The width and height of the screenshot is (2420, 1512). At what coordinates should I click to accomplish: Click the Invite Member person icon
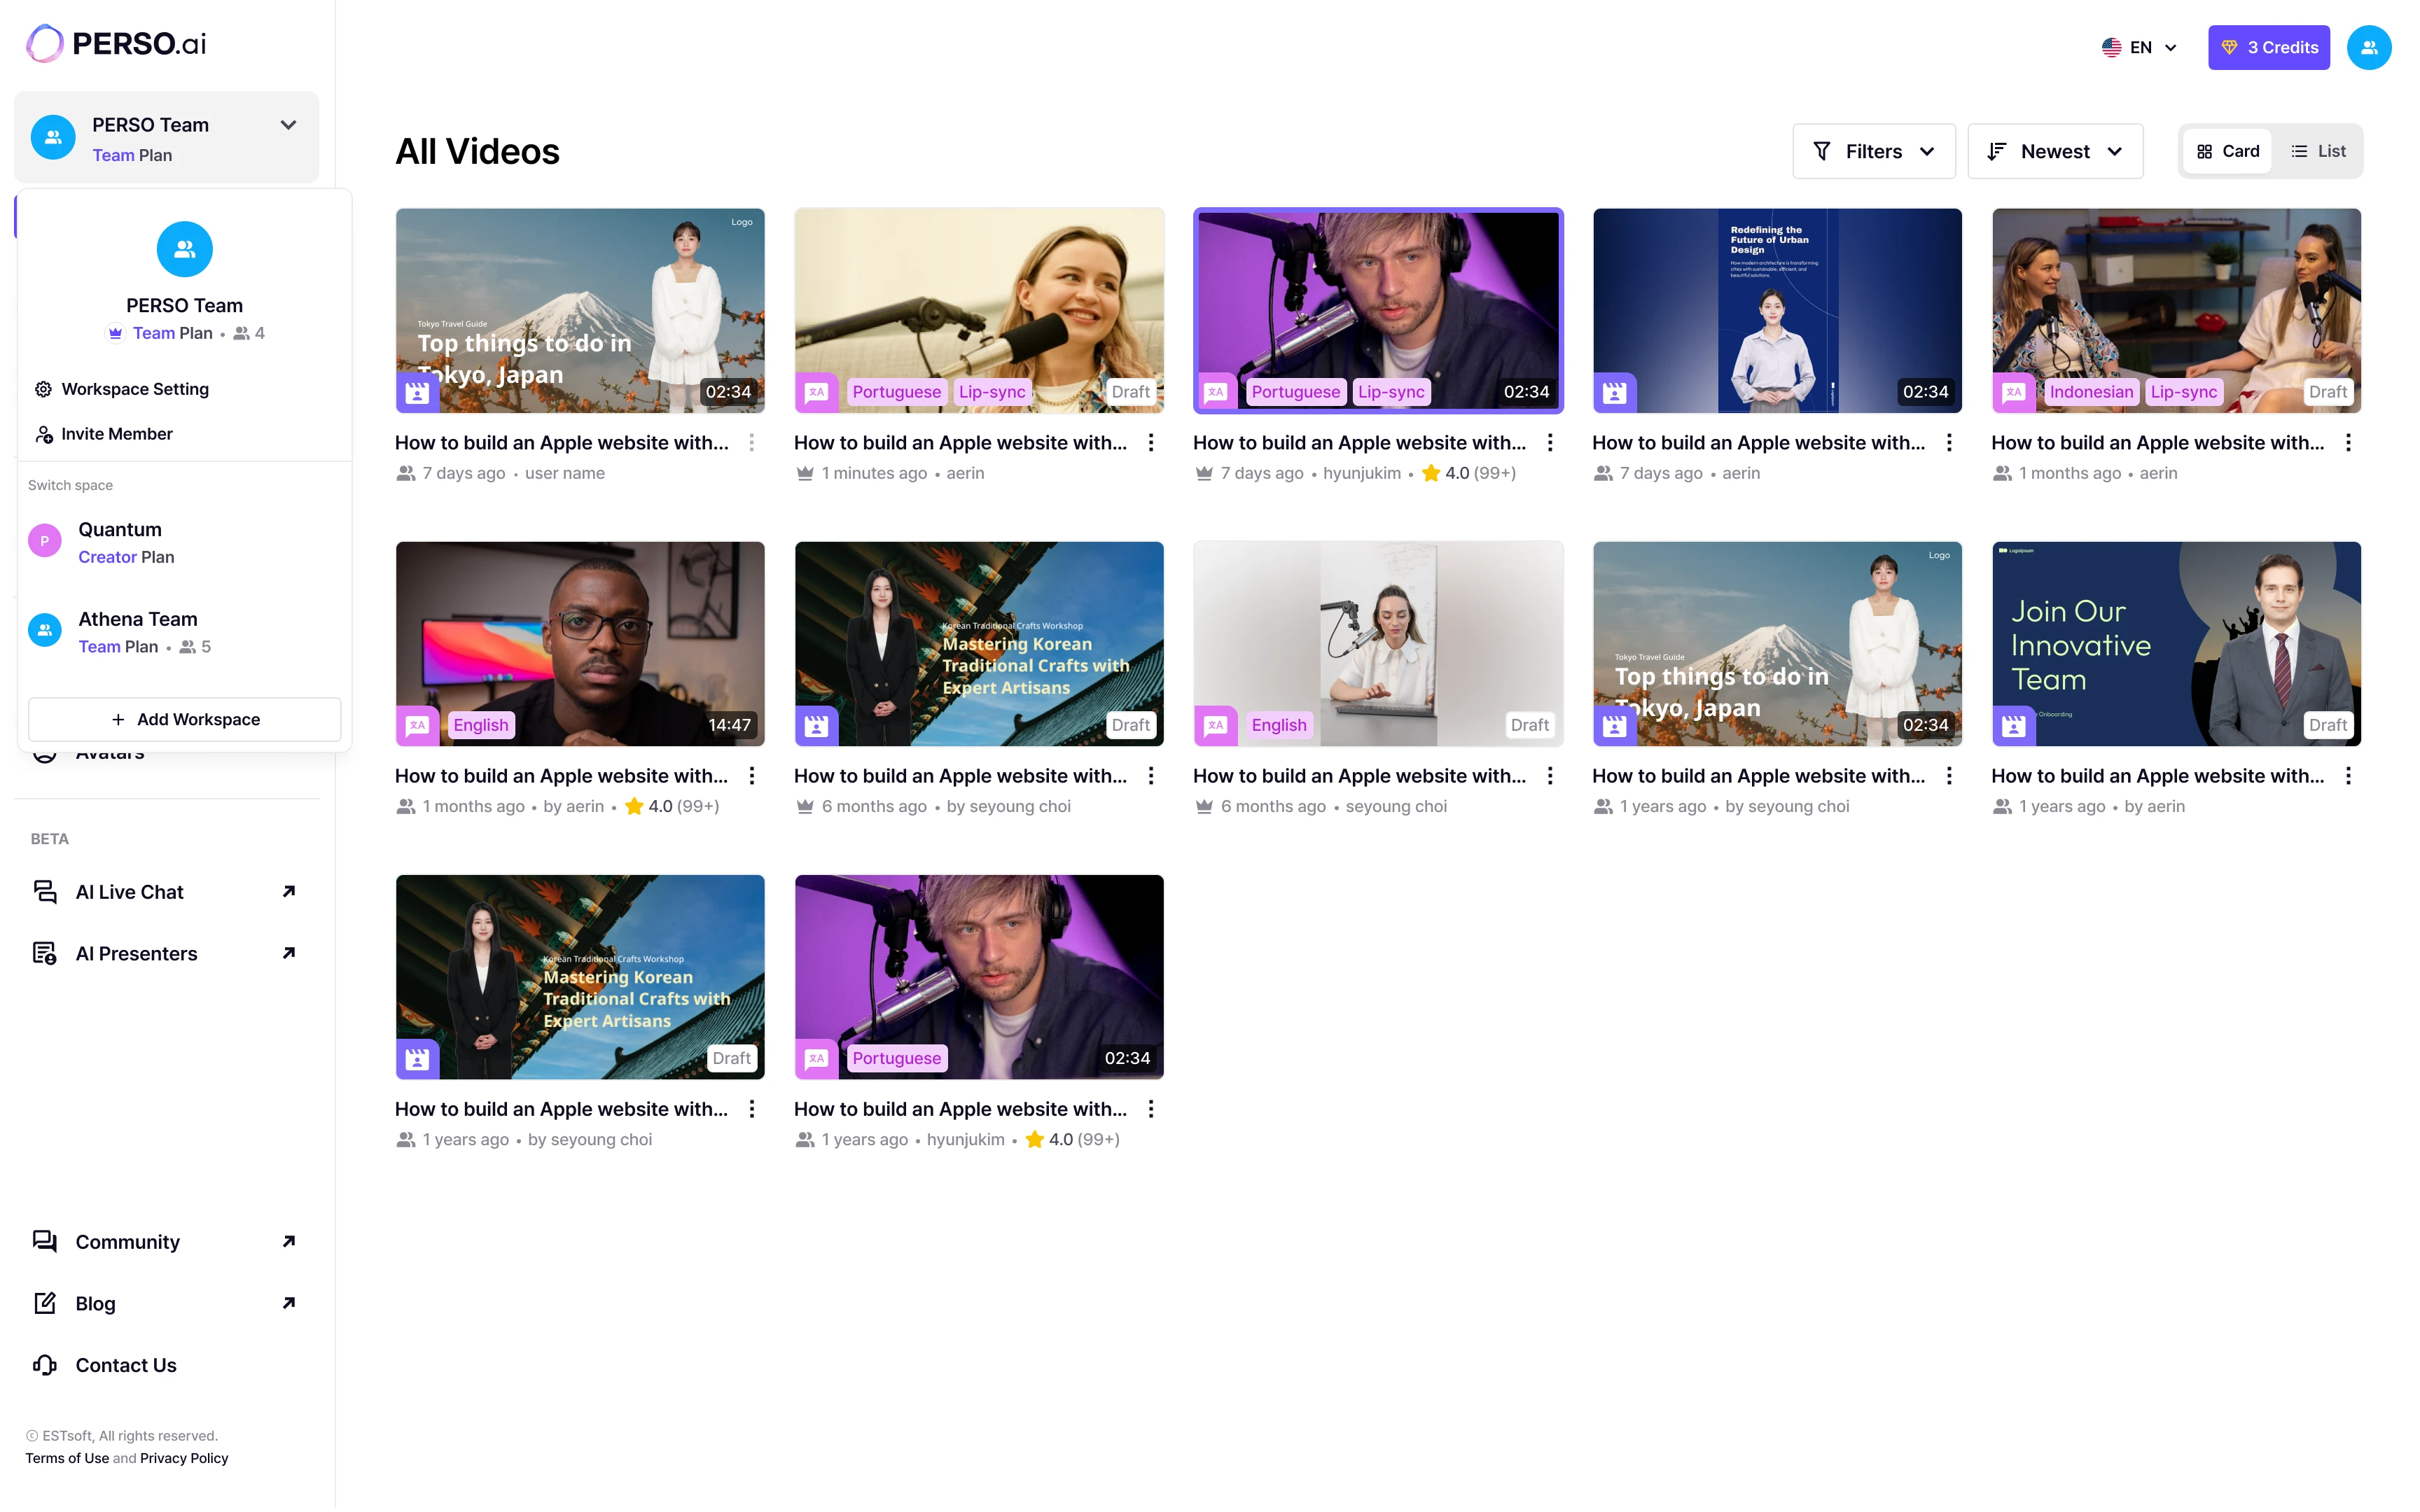(44, 434)
